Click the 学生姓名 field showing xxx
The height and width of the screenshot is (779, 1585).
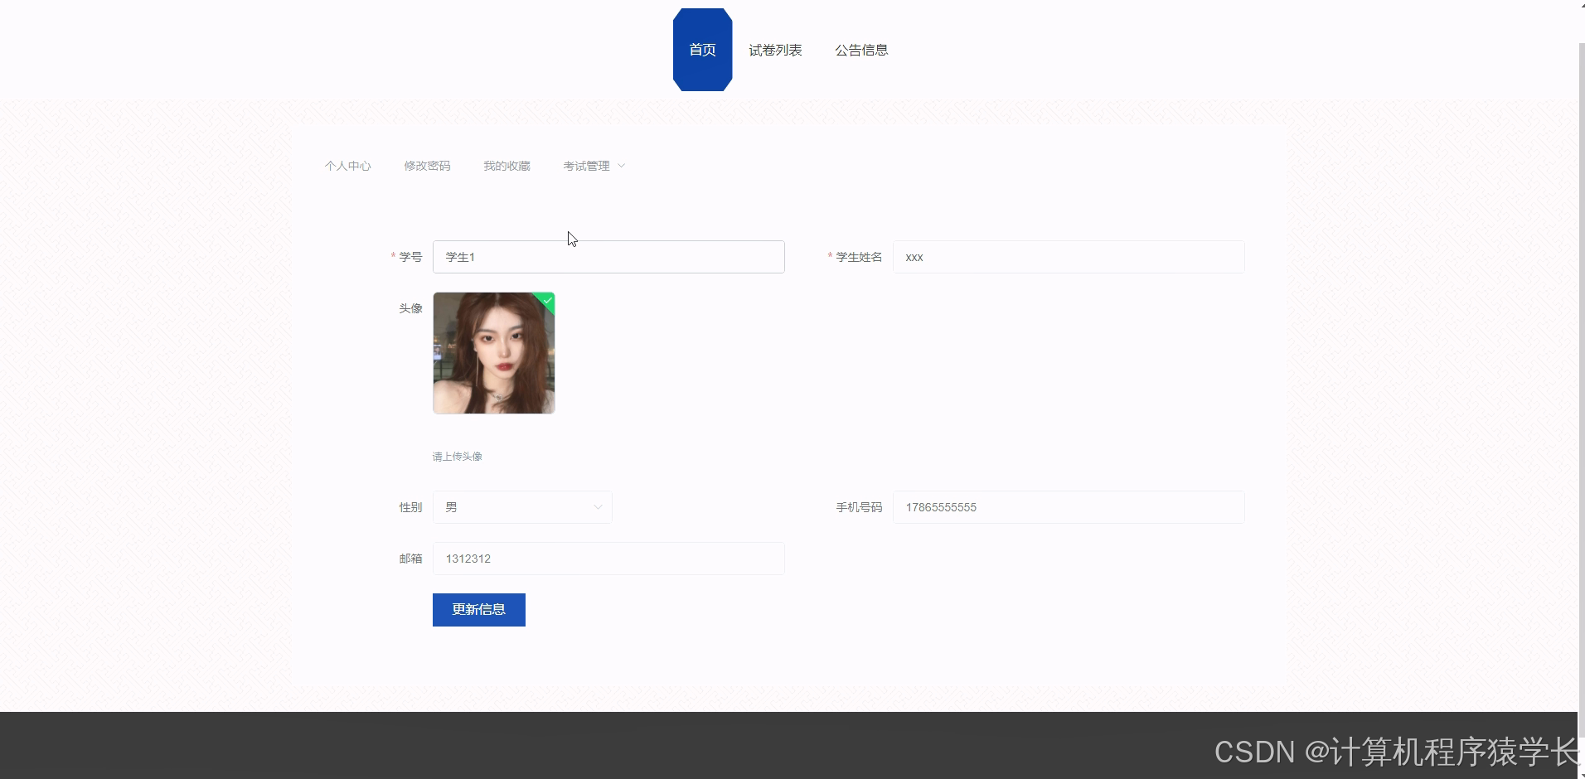point(1068,257)
